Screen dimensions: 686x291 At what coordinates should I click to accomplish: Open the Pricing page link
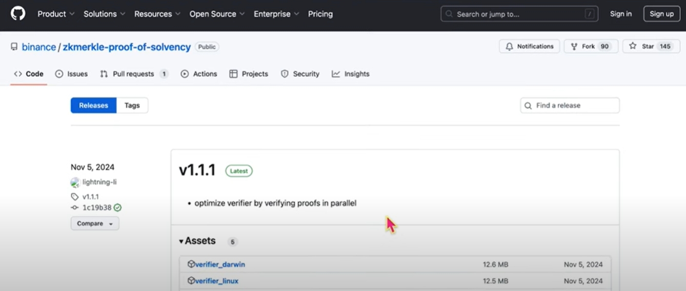pyautogui.click(x=320, y=14)
